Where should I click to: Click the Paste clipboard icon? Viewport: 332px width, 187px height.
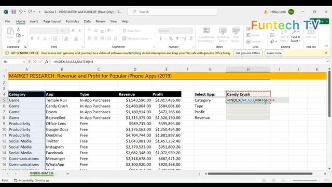[10, 31]
